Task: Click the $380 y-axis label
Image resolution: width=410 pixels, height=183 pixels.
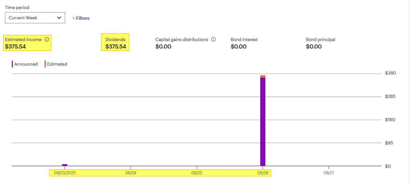Action: click(390, 73)
